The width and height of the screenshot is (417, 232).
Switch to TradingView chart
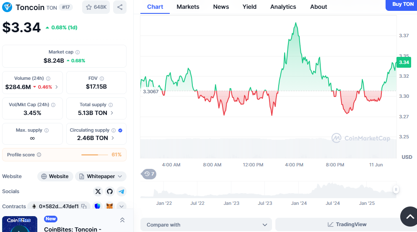tap(347, 225)
